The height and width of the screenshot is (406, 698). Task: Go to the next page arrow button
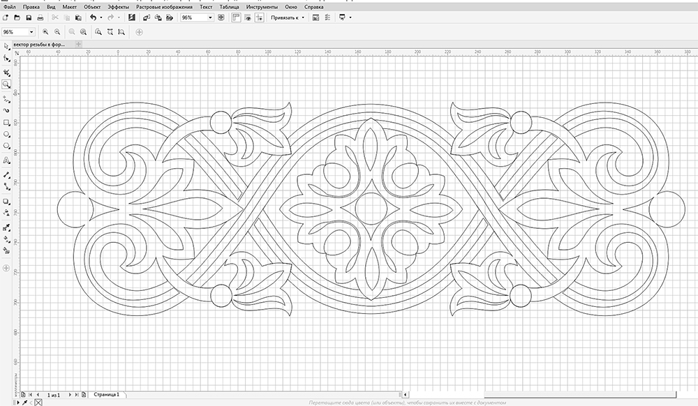[70, 395]
